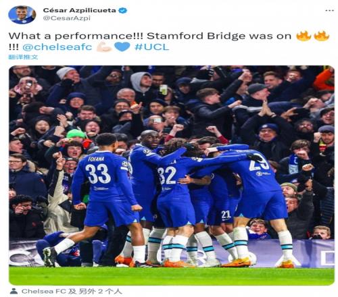Open the Chelsea FC tagged accounts list
Viewport: 338px width, 297px height.
[72, 292]
